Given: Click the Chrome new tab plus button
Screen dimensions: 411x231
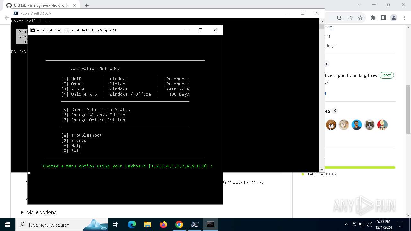Looking at the screenshot, I should point(87,5).
